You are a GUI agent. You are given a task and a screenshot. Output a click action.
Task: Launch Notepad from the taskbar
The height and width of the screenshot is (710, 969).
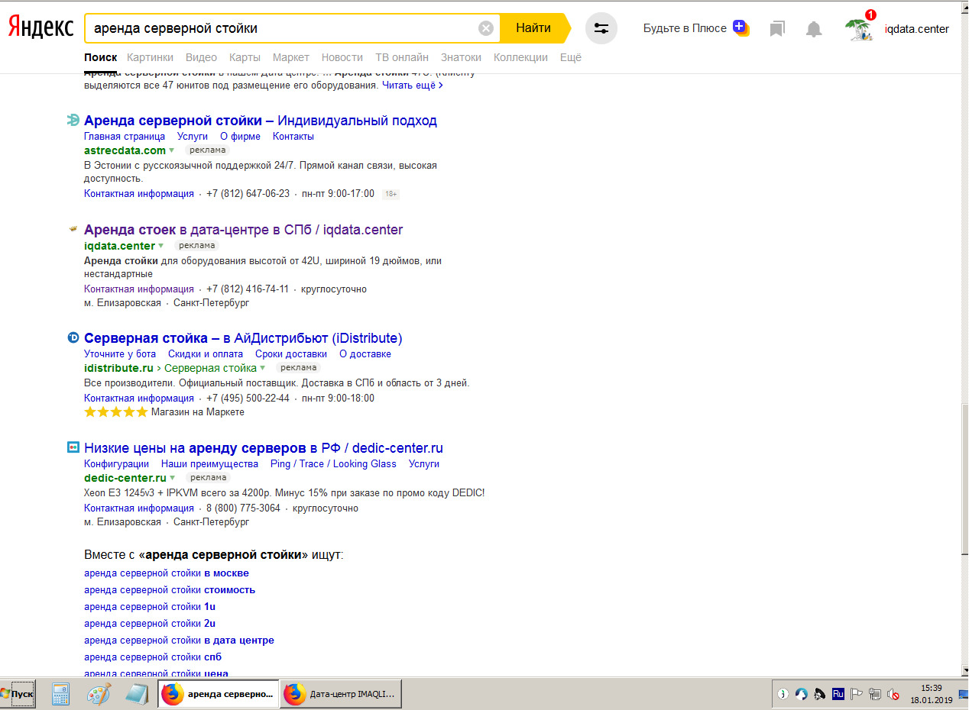136,694
